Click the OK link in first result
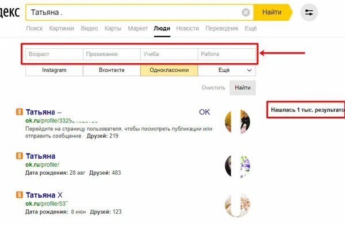This screenshot has width=345, height=226. click(204, 112)
